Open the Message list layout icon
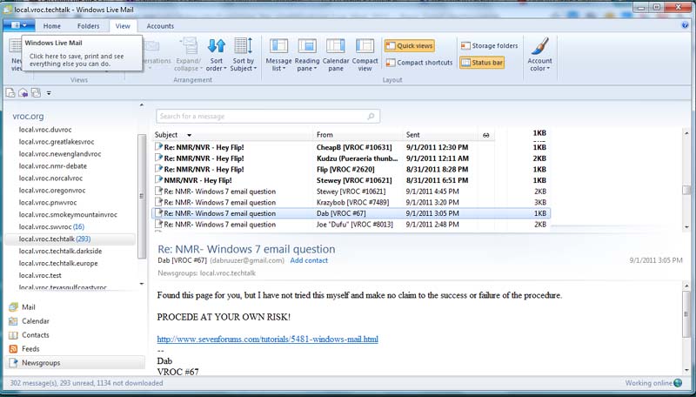The width and height of the screenshot is (696, 397). pos(278,46)
